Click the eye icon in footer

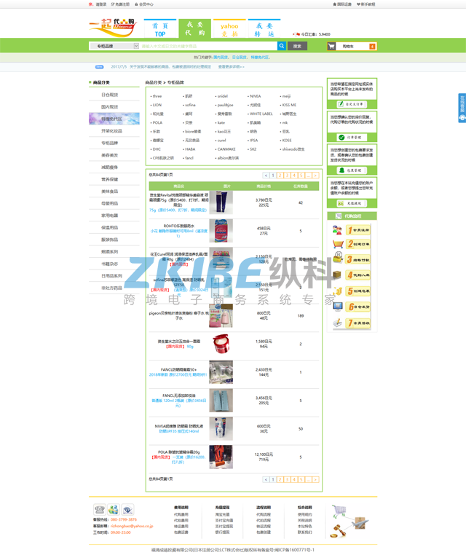(x=127, y=509)
